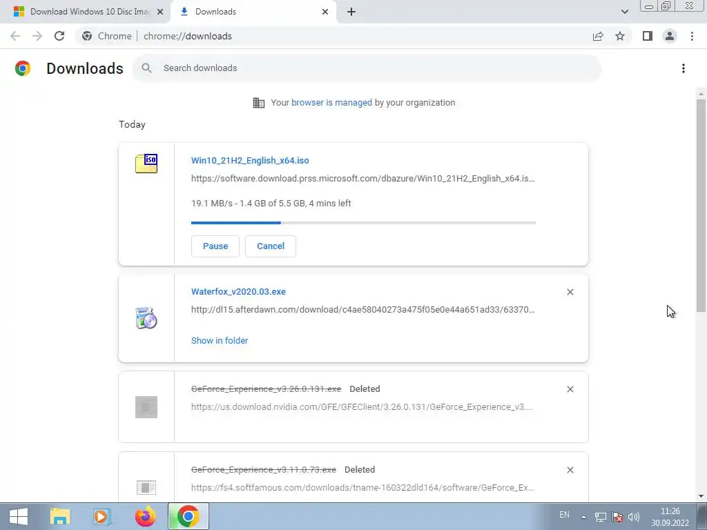Click the taskbar clock showing 11:26
Screen dimensions: 707x530
click(670, 517)
